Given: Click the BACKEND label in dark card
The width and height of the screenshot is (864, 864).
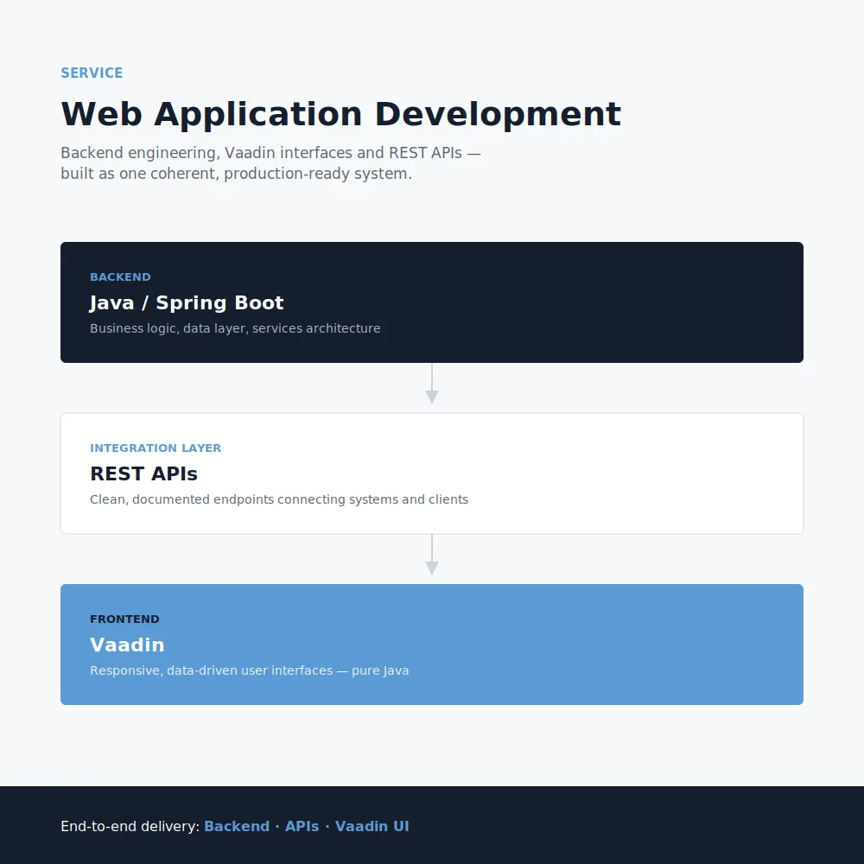Looking at the screenshot, I should click(x=120, y=277).
